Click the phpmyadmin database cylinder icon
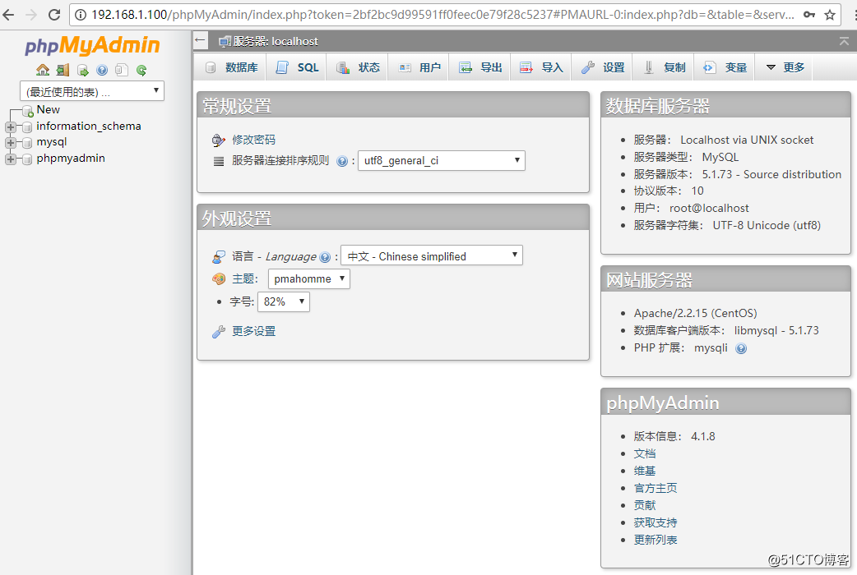857x575 pixels. pyautogui.click(x=27, y=159)
